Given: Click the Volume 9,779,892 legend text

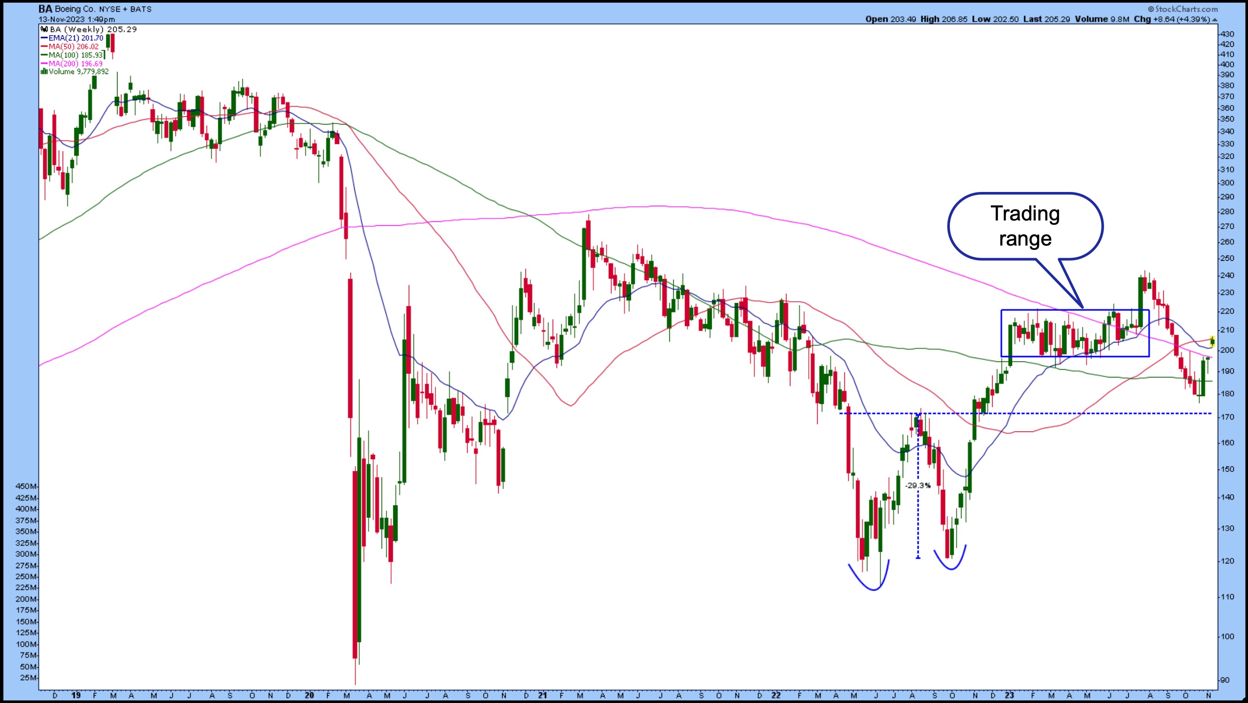Looking at the screenshot, I should [x=79, y=72].
